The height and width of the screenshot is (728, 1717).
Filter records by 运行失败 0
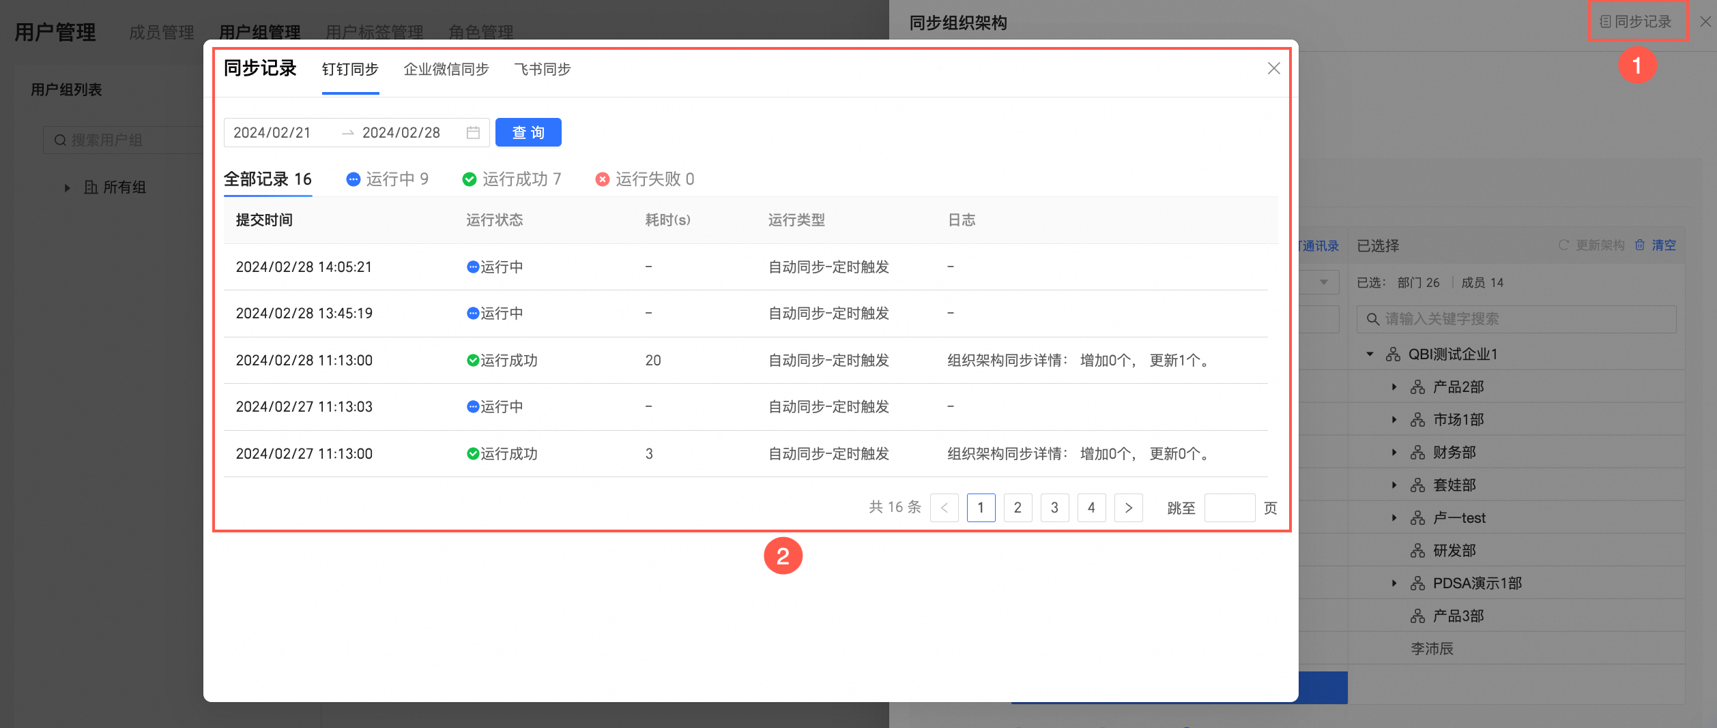pyautogui.click(x=645, y=179)
